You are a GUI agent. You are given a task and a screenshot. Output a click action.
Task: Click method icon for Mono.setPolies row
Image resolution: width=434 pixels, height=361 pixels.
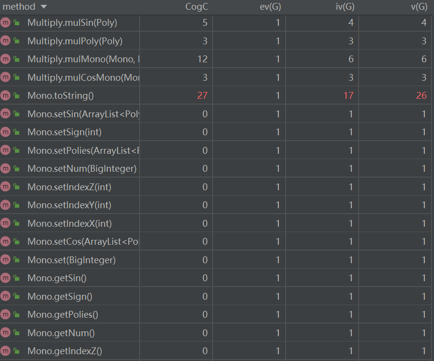coord(5,150)
